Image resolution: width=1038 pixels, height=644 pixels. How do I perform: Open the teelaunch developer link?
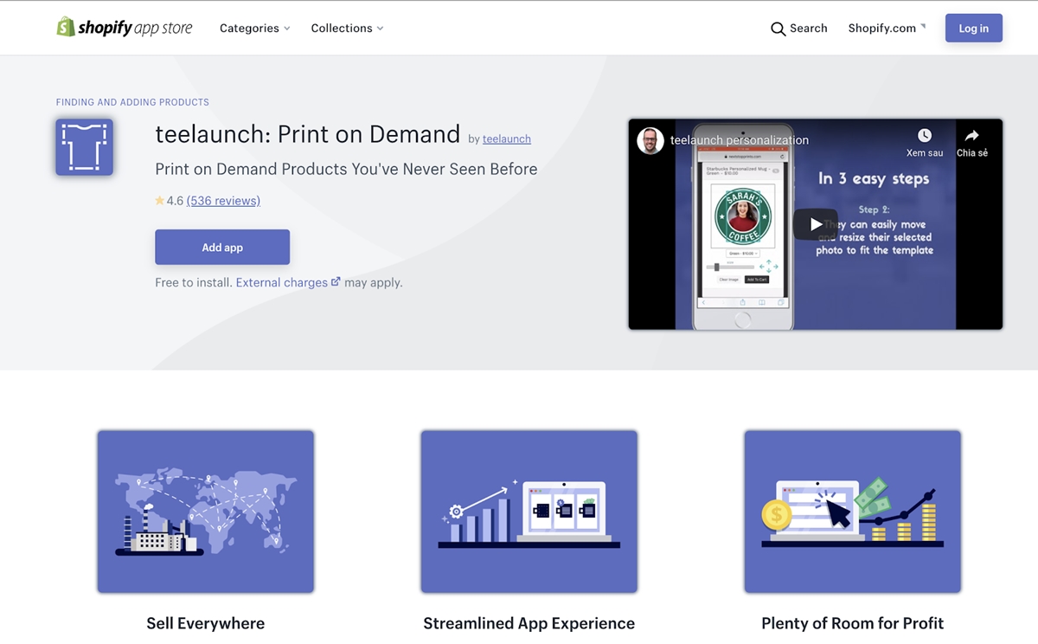(x=507, y=138)
